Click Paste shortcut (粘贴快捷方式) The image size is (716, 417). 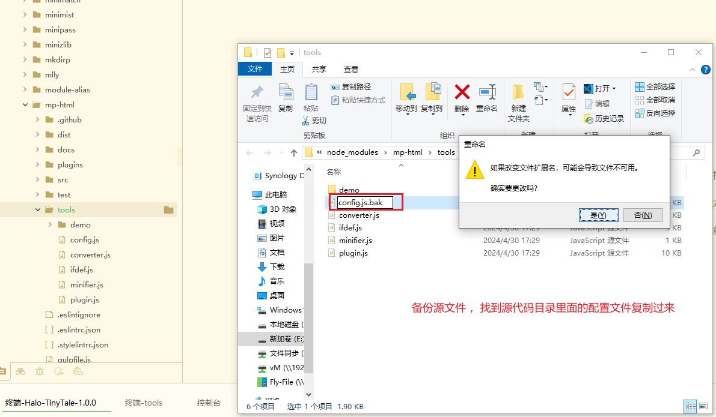tap(358, 100)
